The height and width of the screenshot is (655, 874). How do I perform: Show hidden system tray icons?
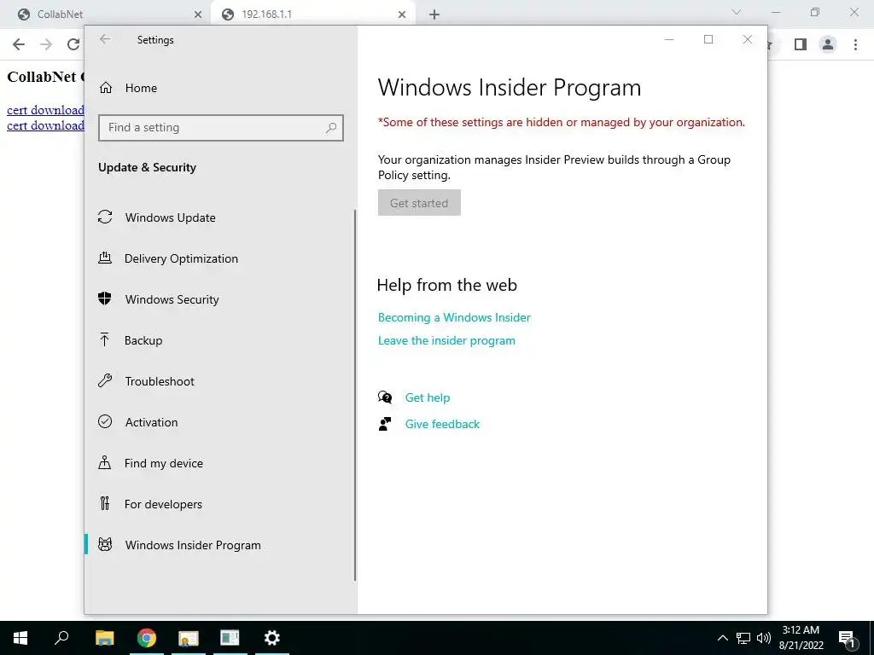[x=722, y=638]
